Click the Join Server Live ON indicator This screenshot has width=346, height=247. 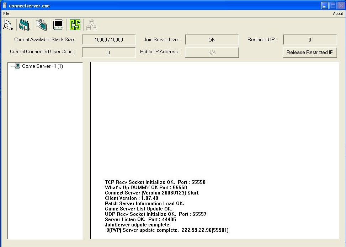[212, 40]
